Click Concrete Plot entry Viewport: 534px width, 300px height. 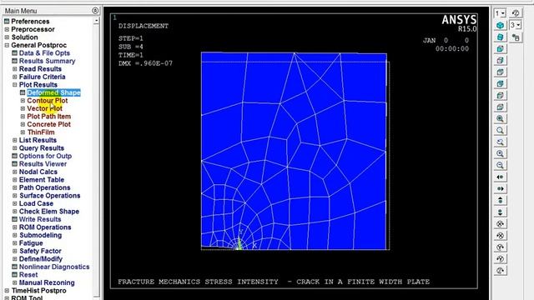[x=48, y=124]
